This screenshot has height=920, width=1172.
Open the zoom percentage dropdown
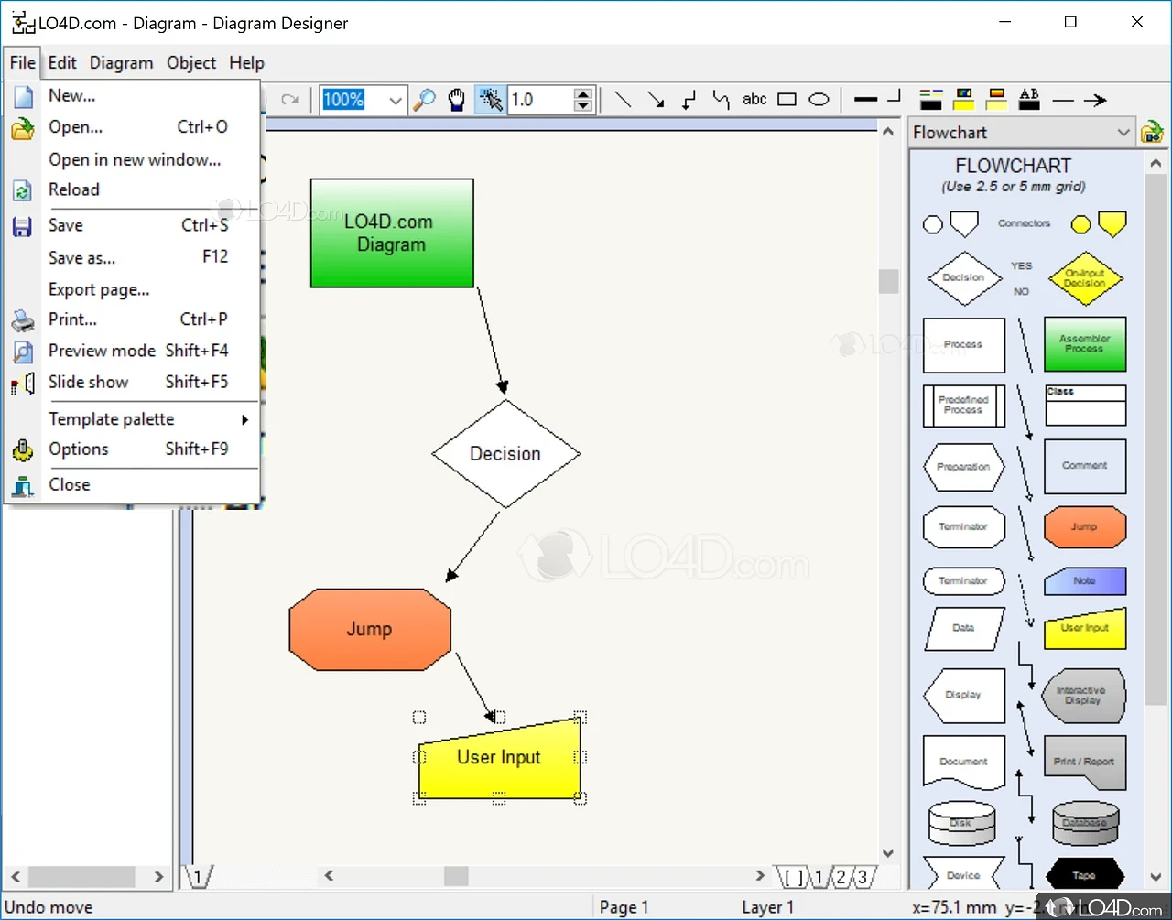pos(395,100)
